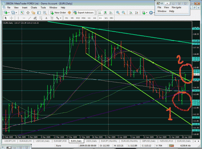Select the horizontal line drawing tool
The width and height of the screenshot is (202, 149).
(24, 18)
